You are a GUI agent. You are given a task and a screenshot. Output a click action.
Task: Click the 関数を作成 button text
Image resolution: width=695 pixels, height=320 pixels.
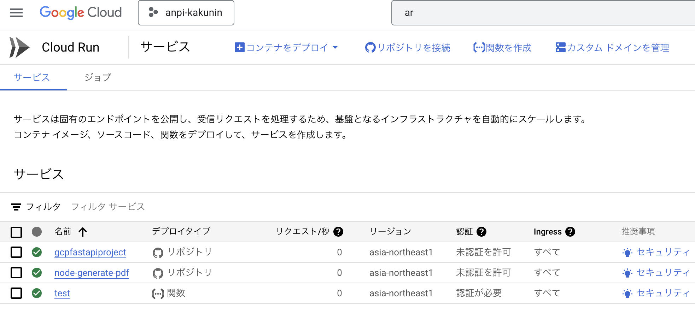pos(508,48)
